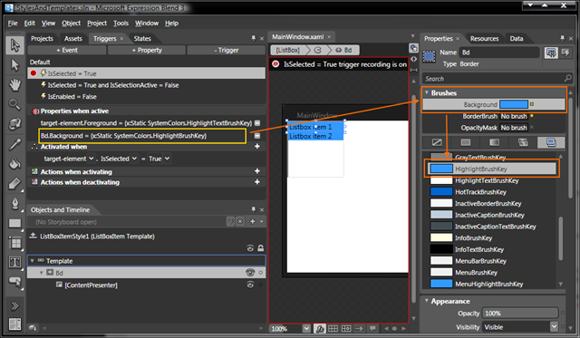Select the Rectangle shape tool
This screenshot has height=338, width=580.
(14, 223)
